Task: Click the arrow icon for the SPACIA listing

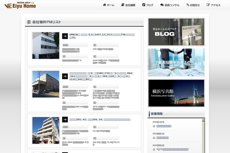Action: [65, 36]
